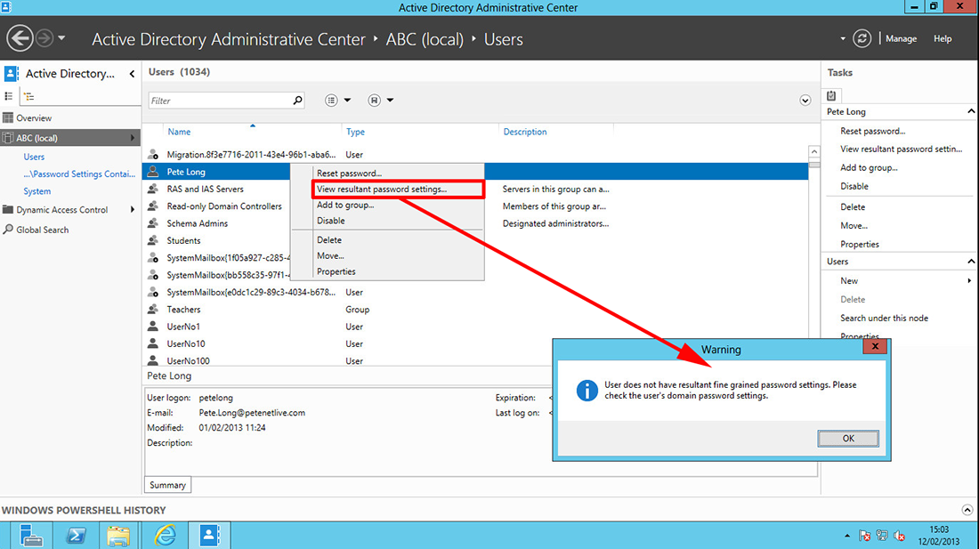Expand Windows PowerShell History panel

pos(967,511)
